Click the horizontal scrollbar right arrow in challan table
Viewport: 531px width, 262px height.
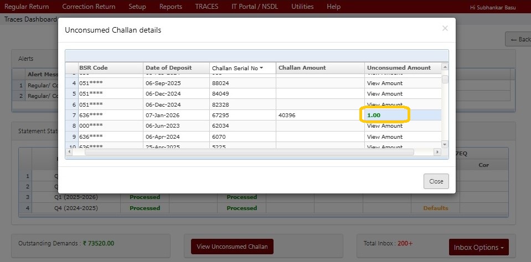click(437, 152)
